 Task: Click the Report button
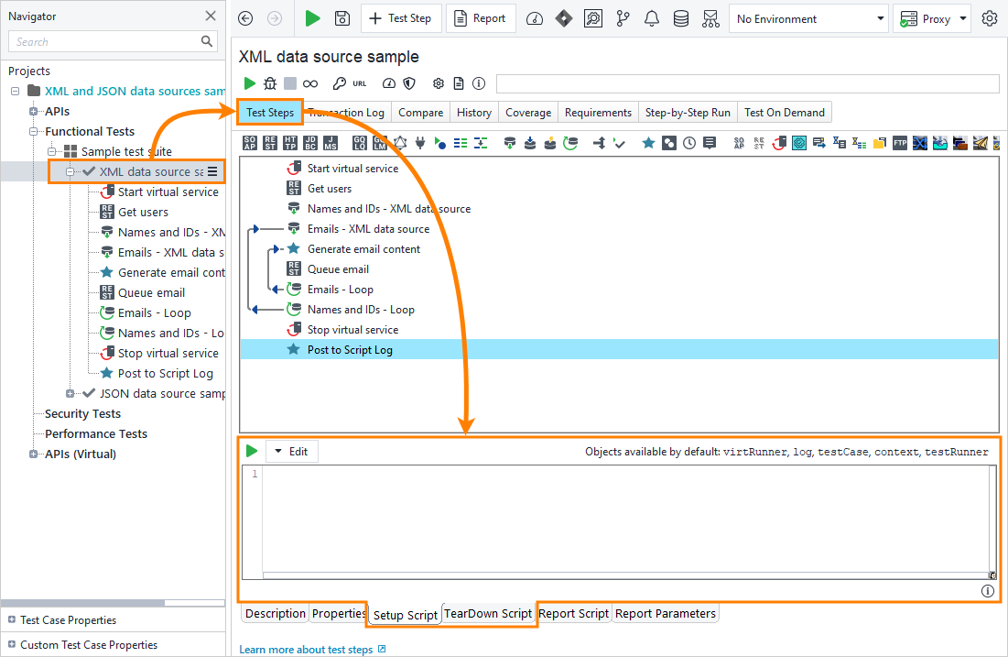(x=481, y=17)
